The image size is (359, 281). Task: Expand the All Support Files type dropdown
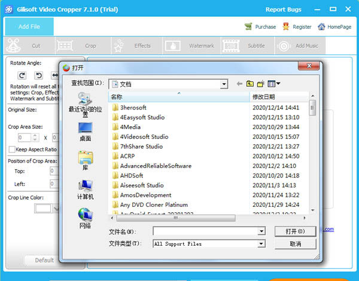[261, 244]
